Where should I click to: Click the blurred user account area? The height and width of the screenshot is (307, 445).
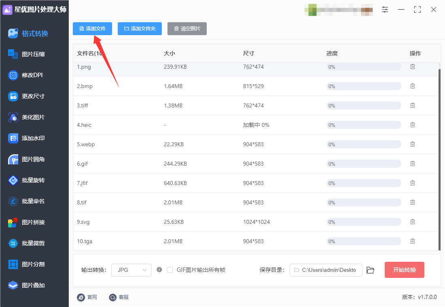(338, 10)
